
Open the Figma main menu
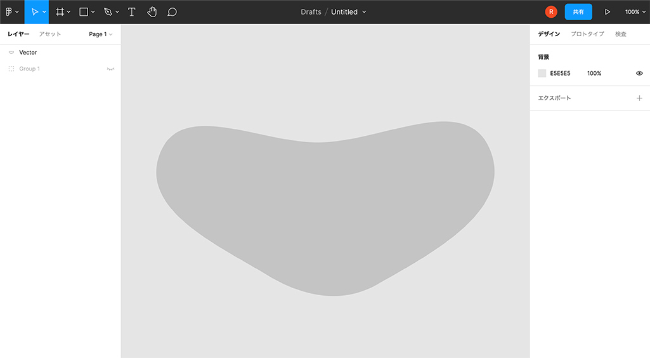pyautogui.click(x=11, y=11)
